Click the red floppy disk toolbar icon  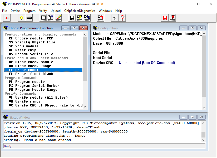pos(165,18)
